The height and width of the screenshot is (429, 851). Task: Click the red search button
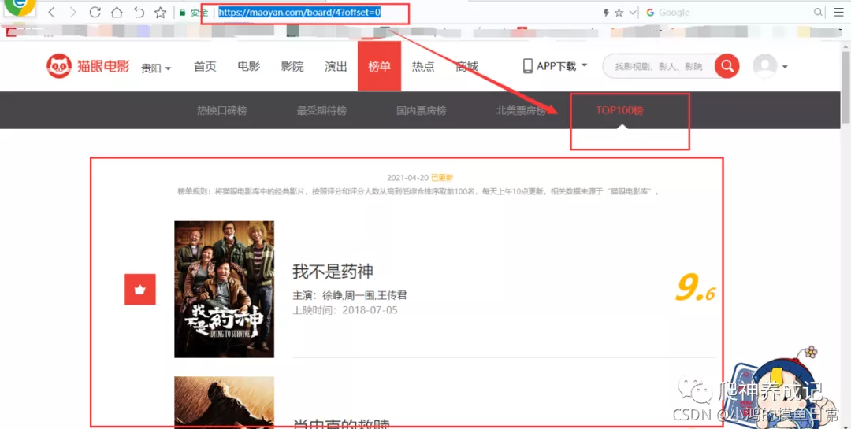pos(727,66)
